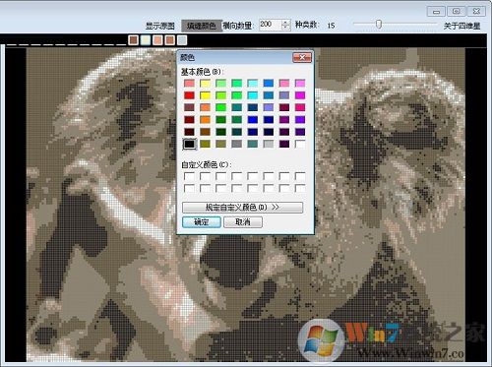Increase the 横向数量 stepper value
492x367 pixels.
coord(285,23)
